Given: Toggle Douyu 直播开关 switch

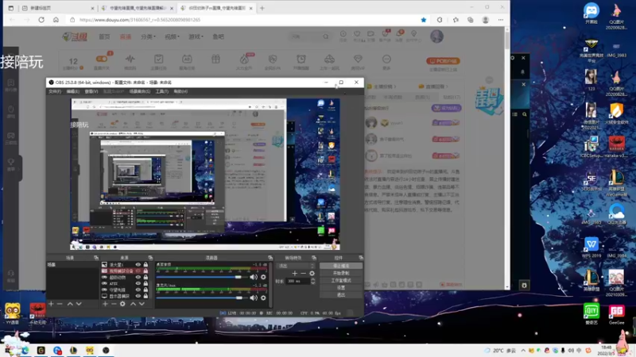Looking at the screenshot, I should click(x=102, y=59).
